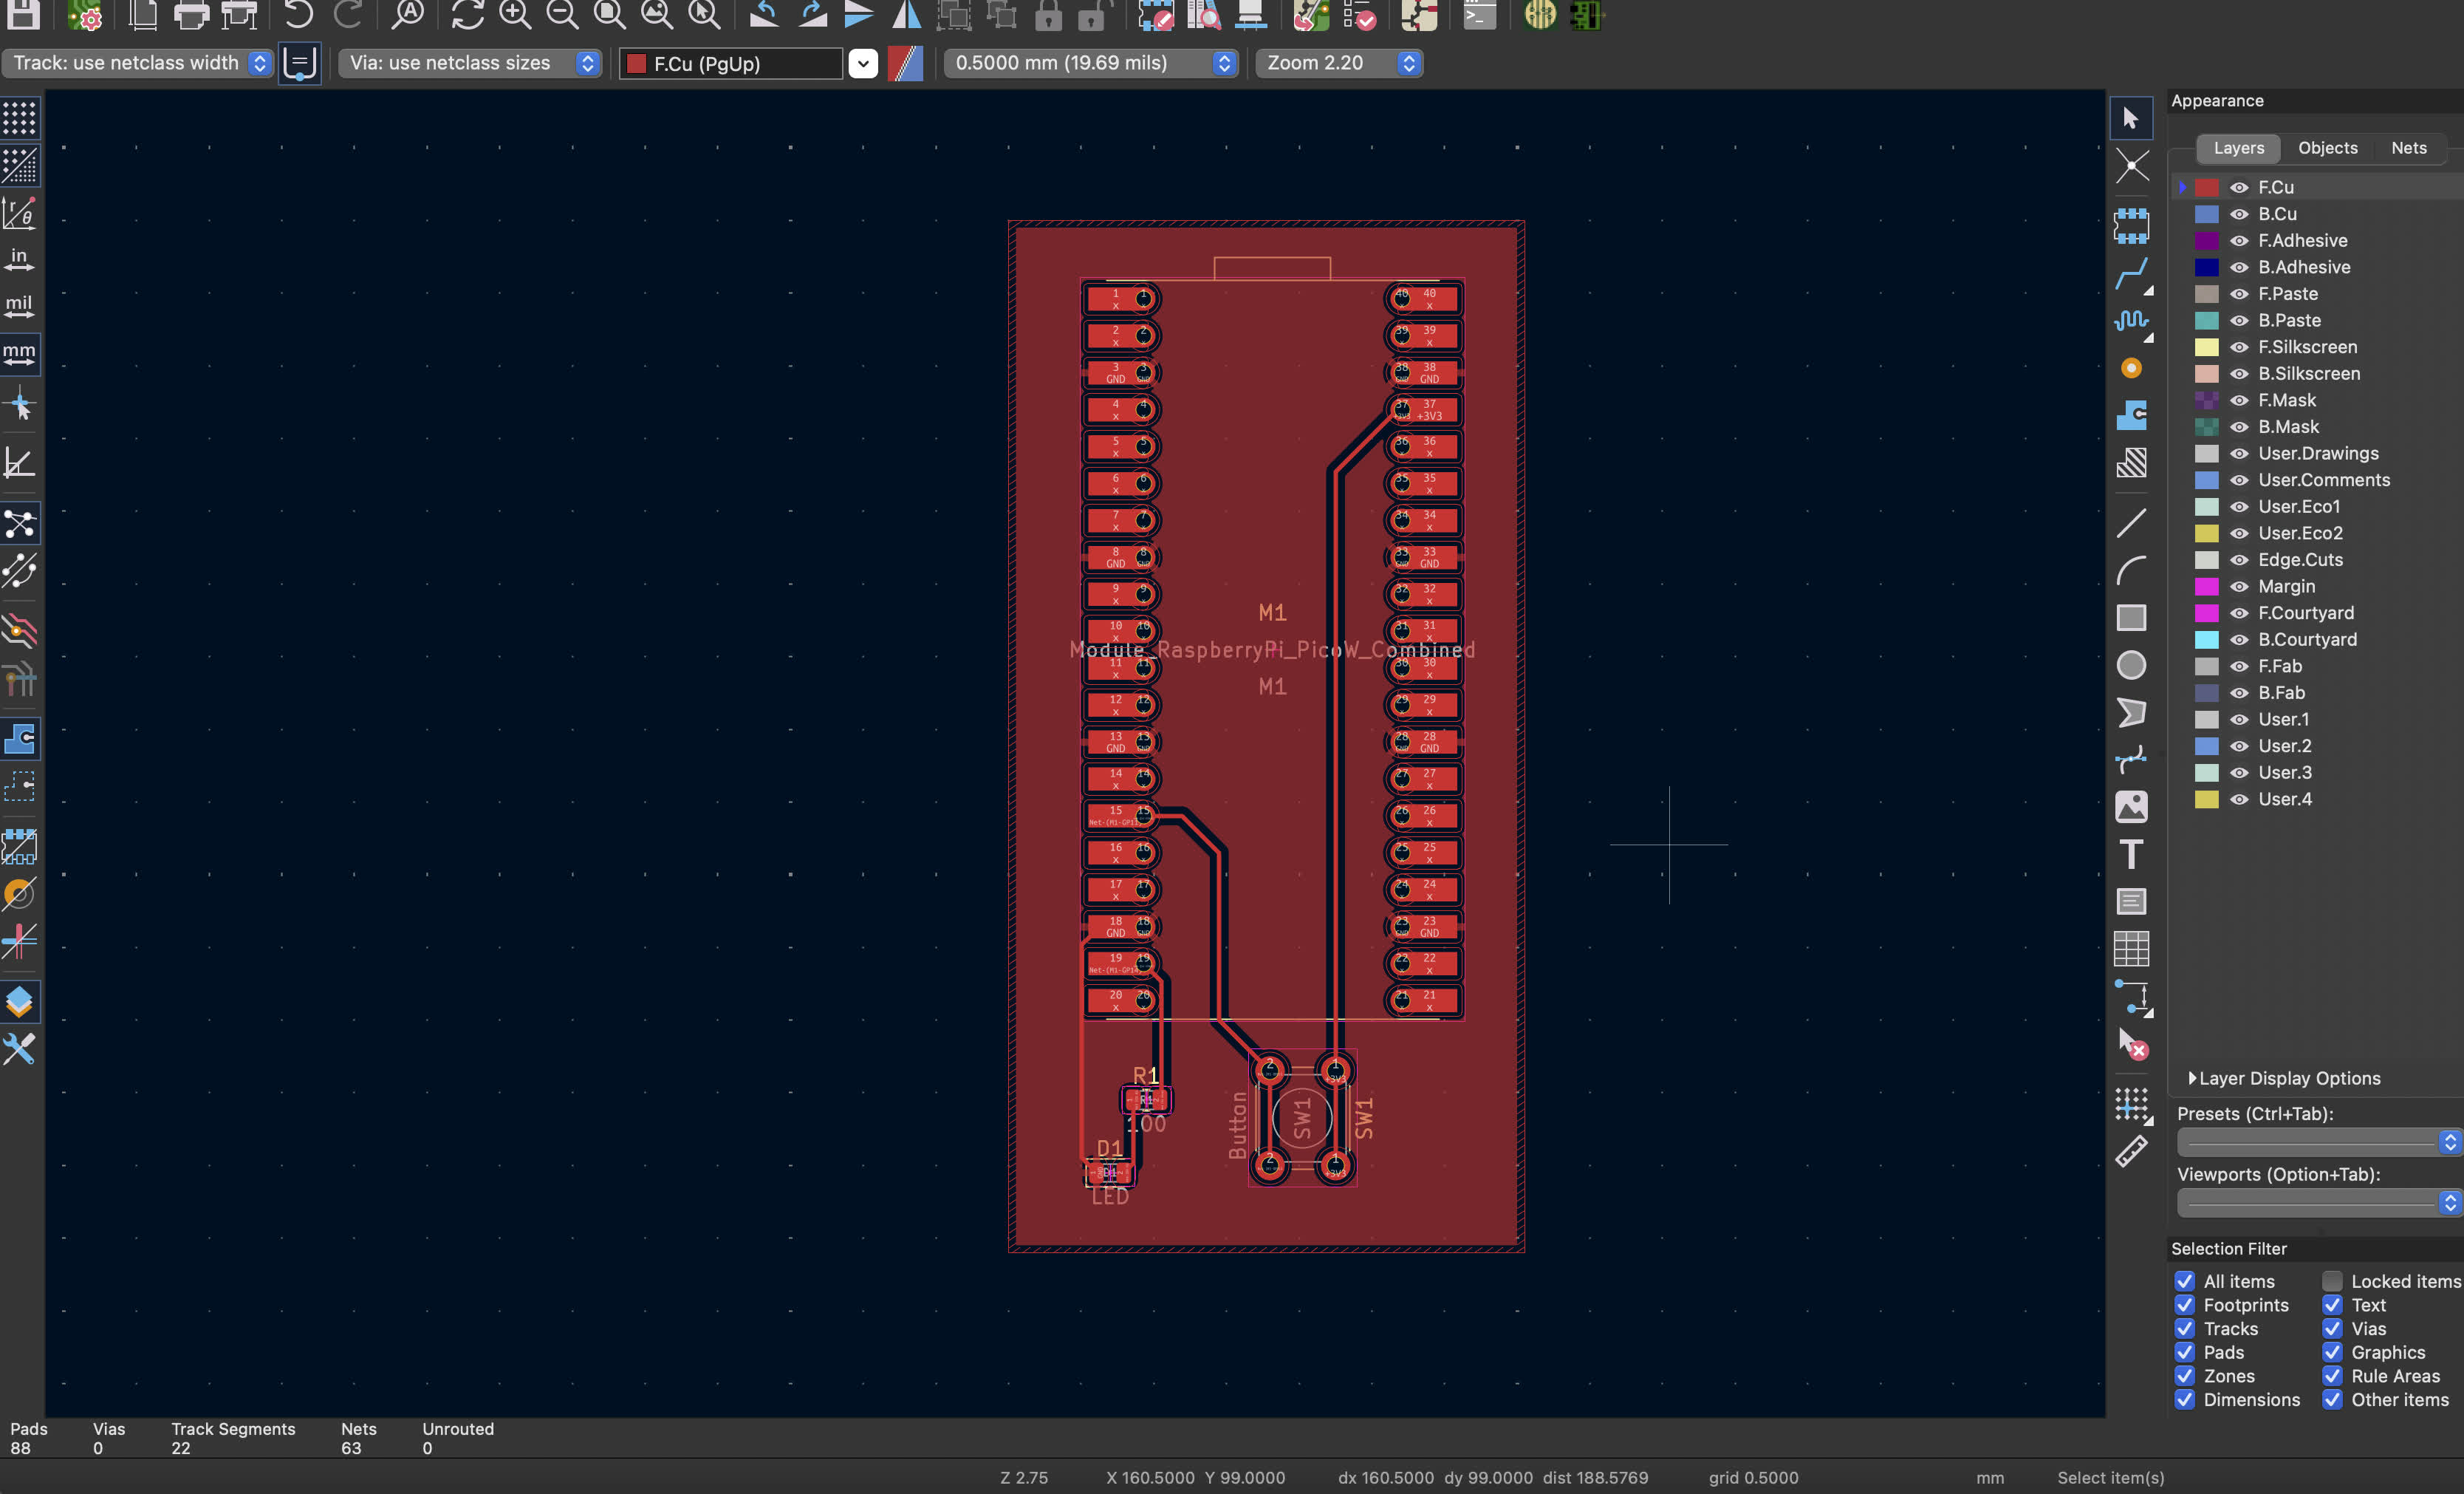Expand Layer Display Options

click(x=2283, y=1078)
